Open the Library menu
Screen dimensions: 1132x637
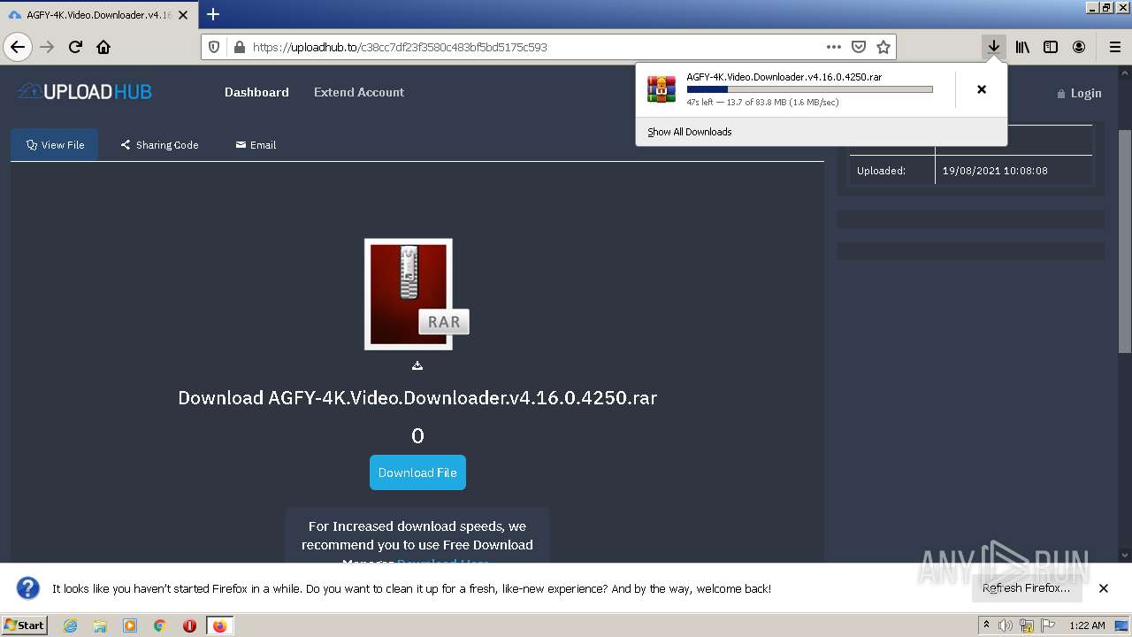click(x=1022, y=47)
